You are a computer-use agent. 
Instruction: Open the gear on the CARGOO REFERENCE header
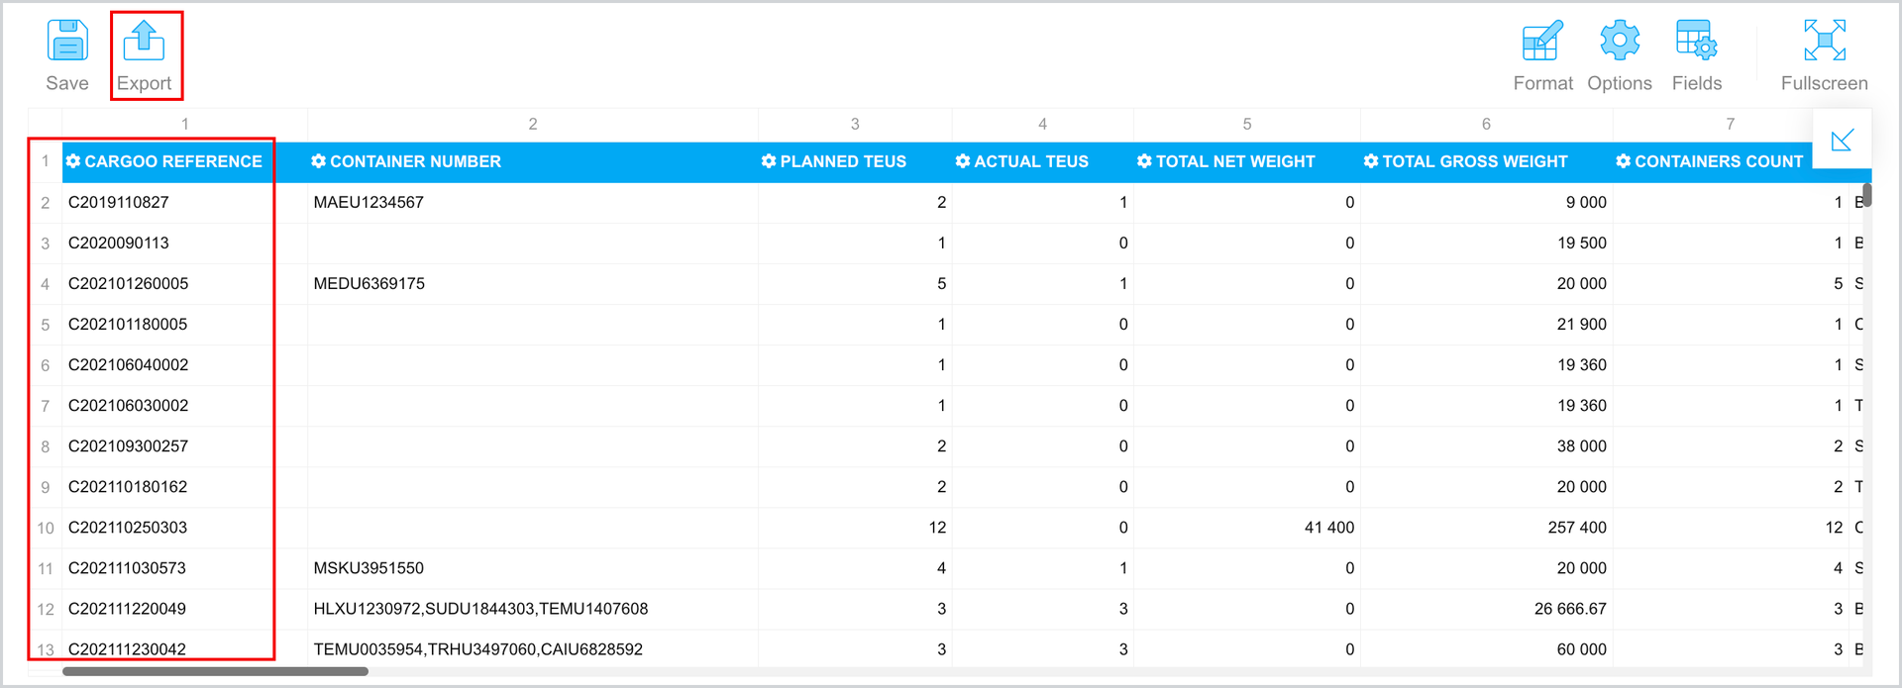(73, 161)
